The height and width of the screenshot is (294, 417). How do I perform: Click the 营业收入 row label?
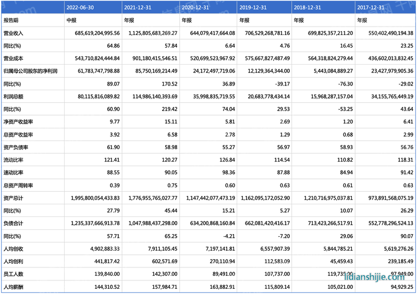14,33
